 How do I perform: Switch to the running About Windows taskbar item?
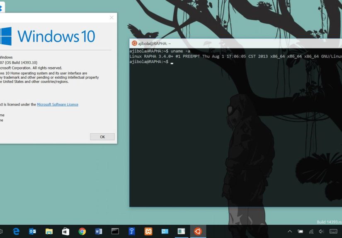[x=181, y=231]
